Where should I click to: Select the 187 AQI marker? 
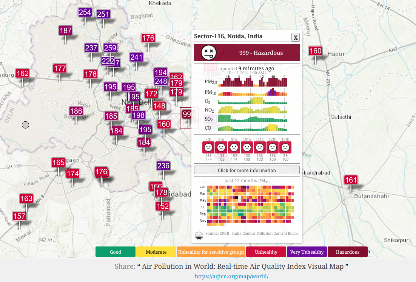(66, 31)
